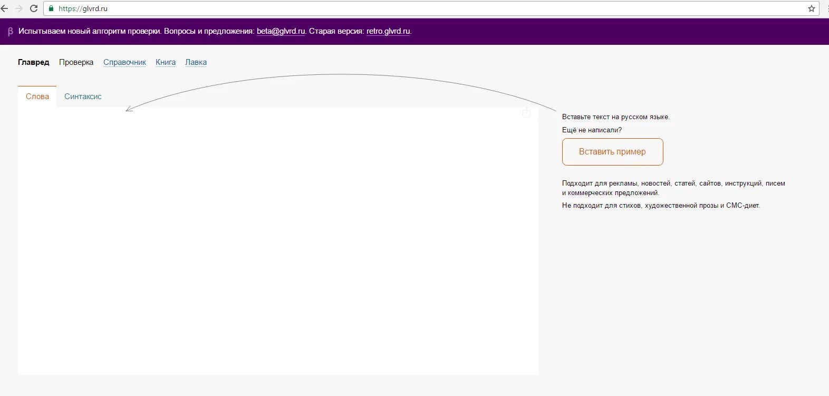
Task: Click the faint share icon in the text area
Action: (526, 112)
